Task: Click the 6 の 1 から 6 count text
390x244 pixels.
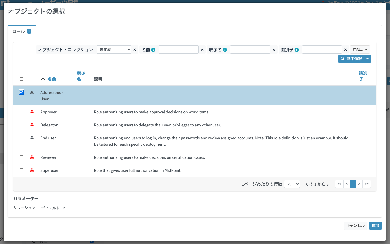Action: [x=317, y=184]
